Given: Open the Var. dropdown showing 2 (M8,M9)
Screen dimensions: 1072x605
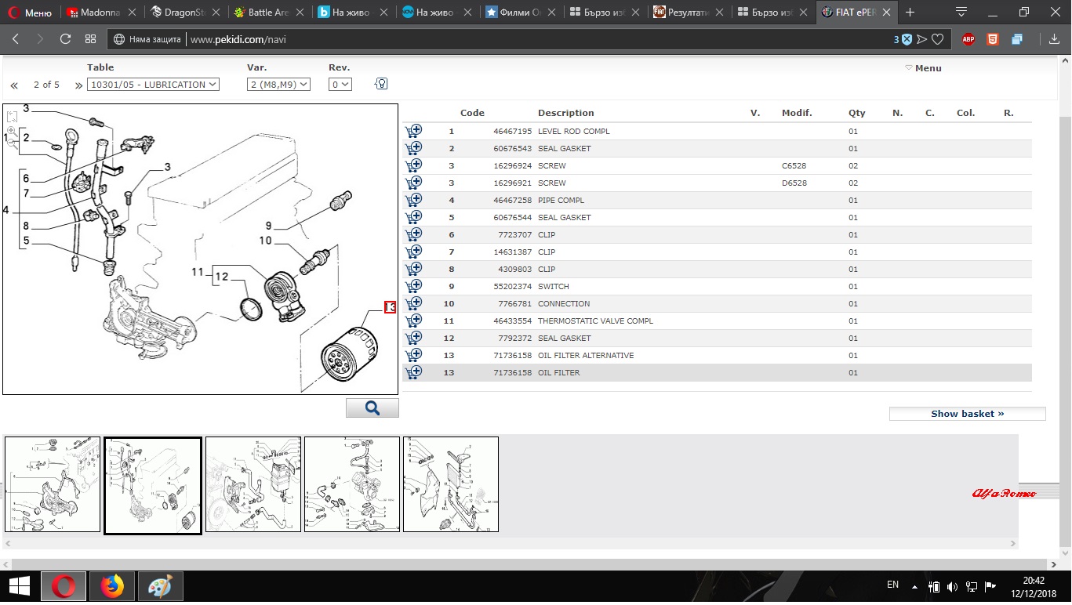Looking at the screenshot, I should click(x=278, y=85).
